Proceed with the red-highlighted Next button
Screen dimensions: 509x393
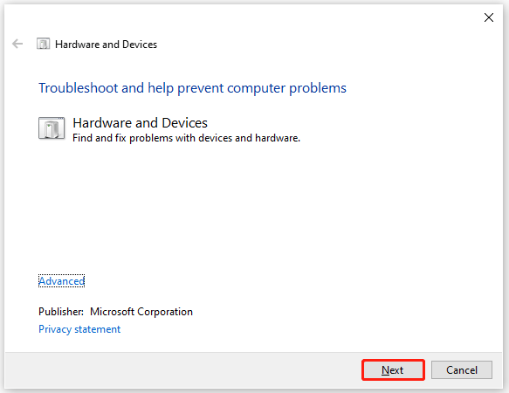[x=393, y=370]
